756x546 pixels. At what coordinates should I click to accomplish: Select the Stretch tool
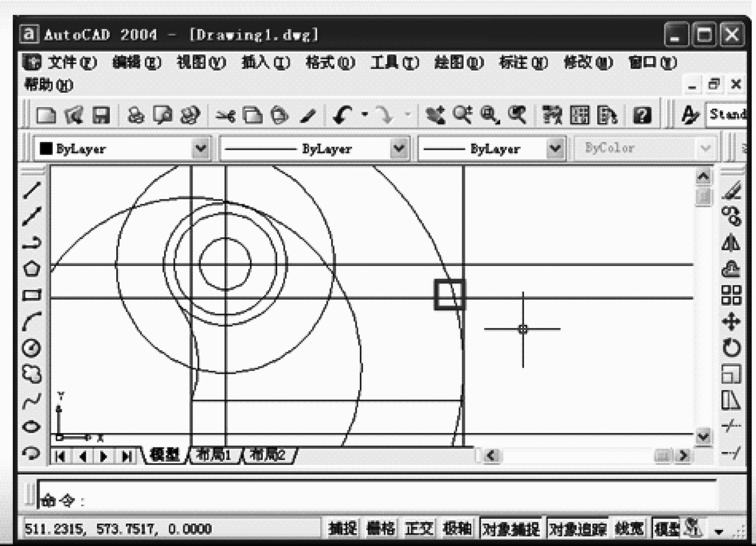click(731, 400)
